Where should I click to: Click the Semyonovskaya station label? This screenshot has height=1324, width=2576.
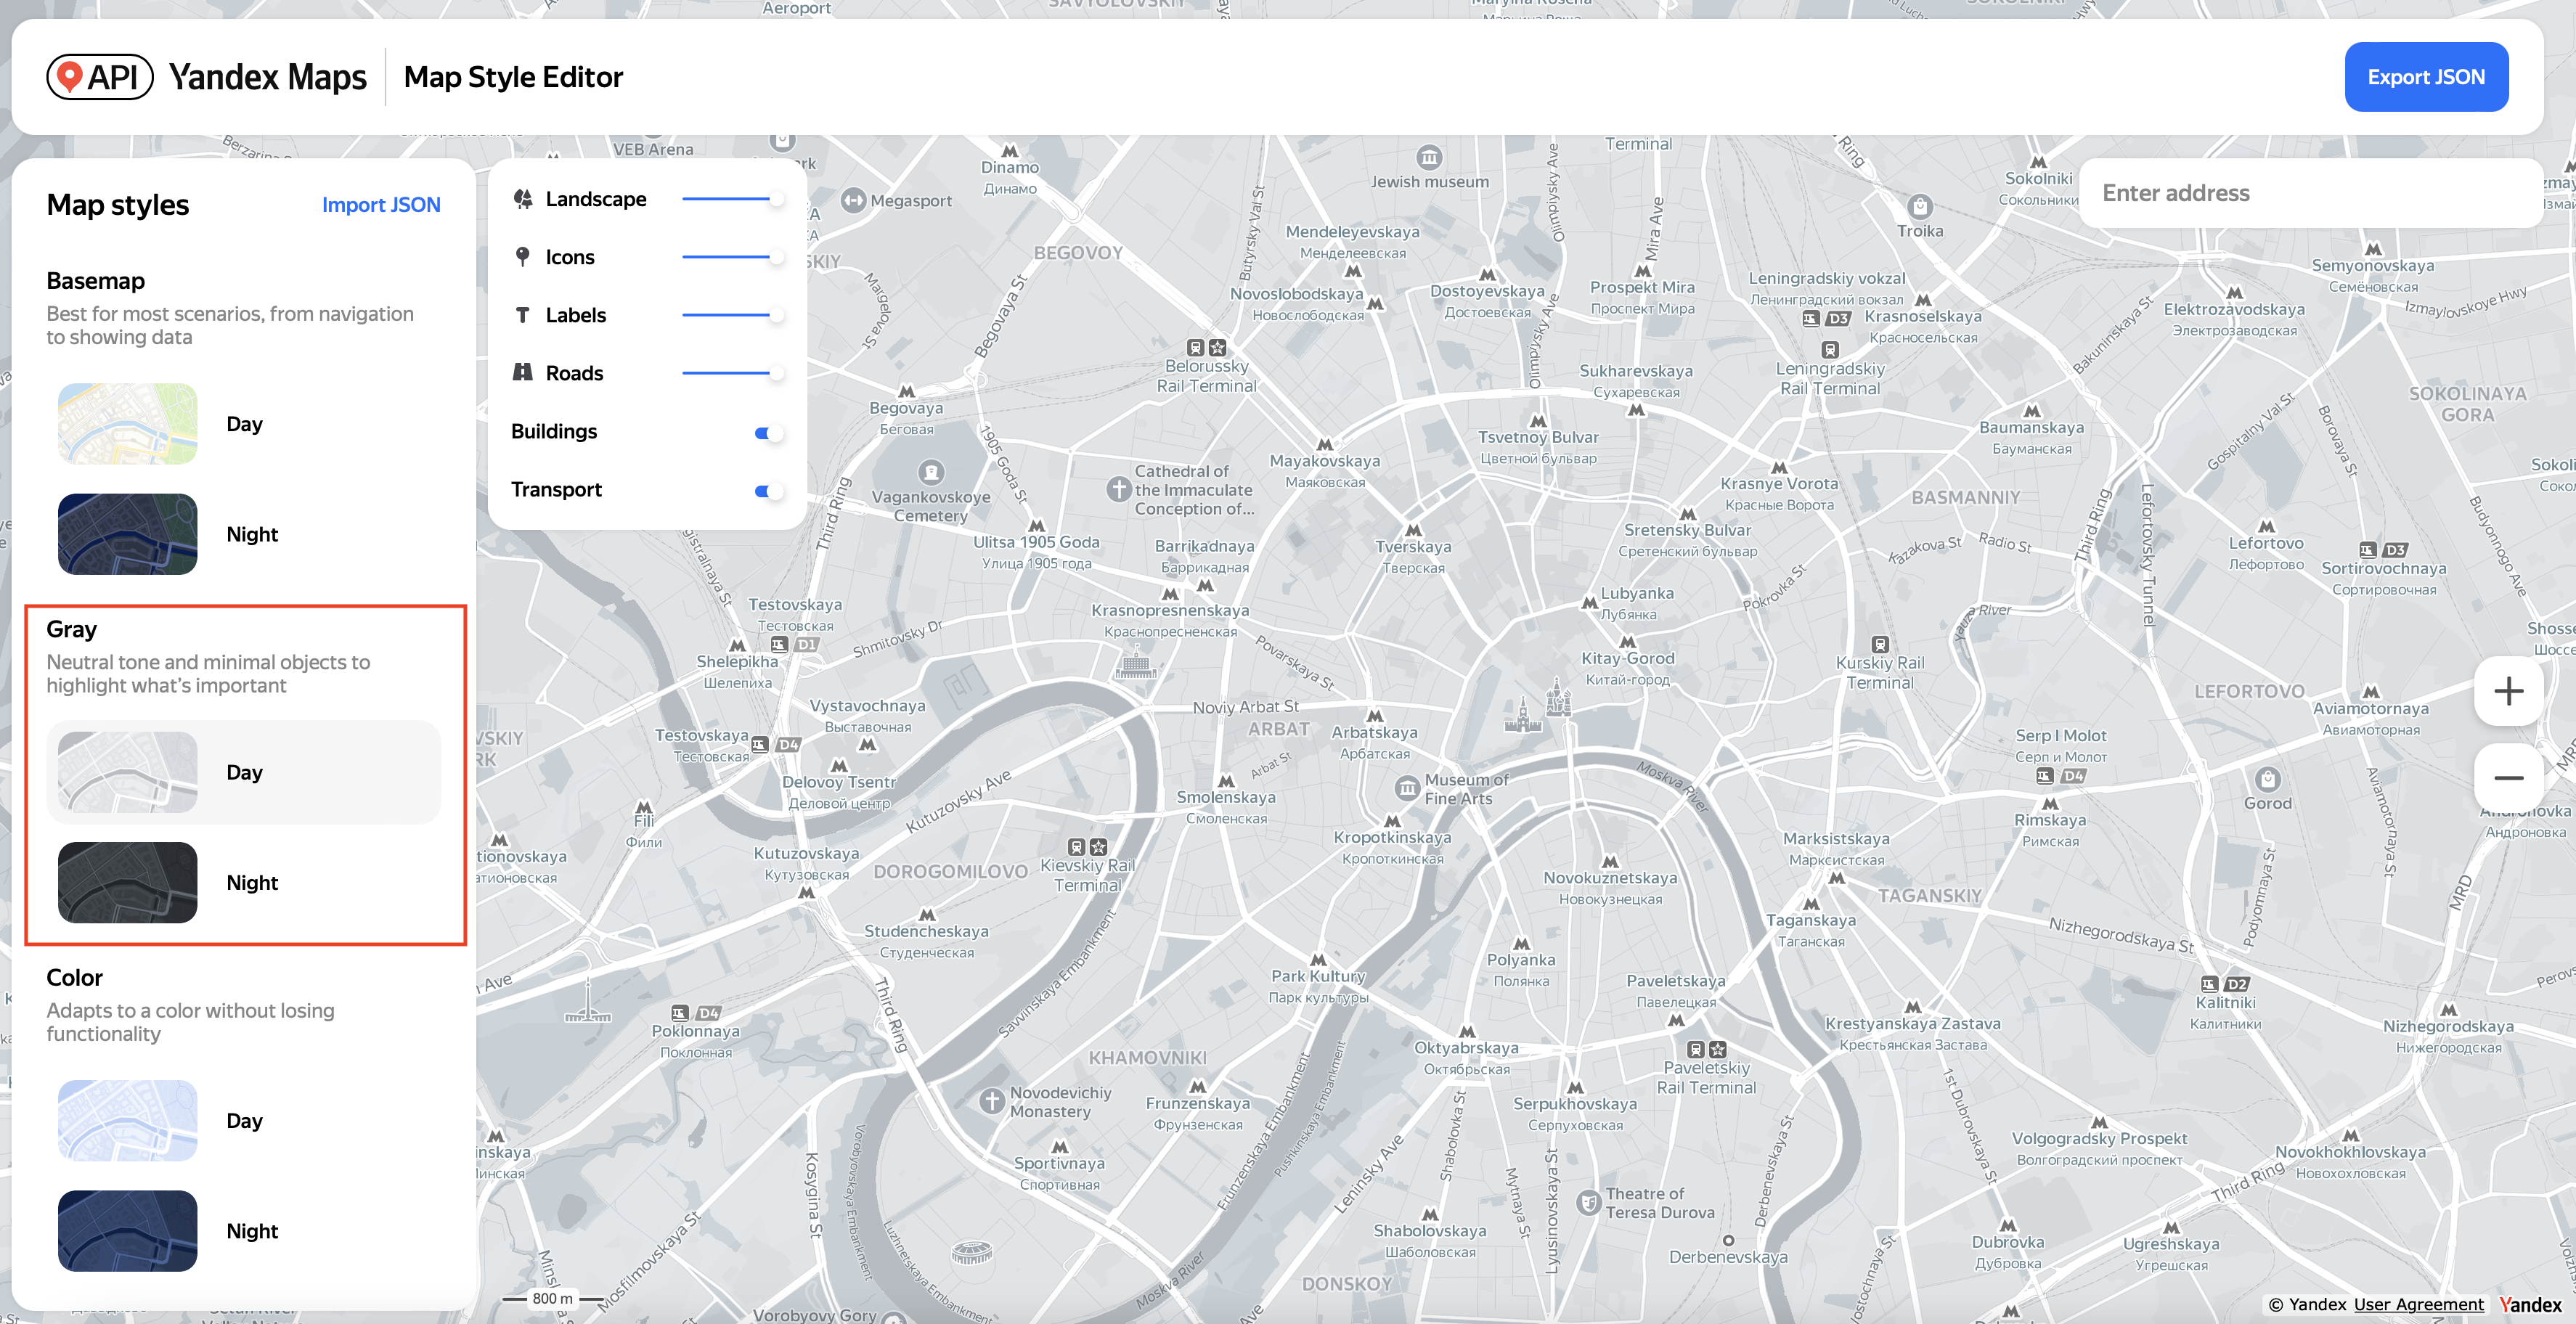coord(2372,265)
